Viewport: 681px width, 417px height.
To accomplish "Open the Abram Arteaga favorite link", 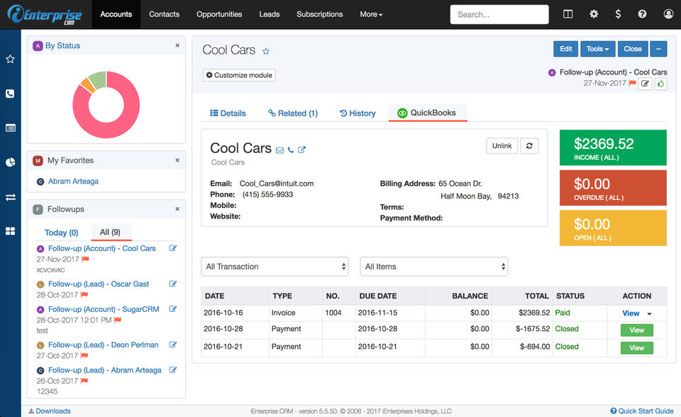I will point(73,182).
